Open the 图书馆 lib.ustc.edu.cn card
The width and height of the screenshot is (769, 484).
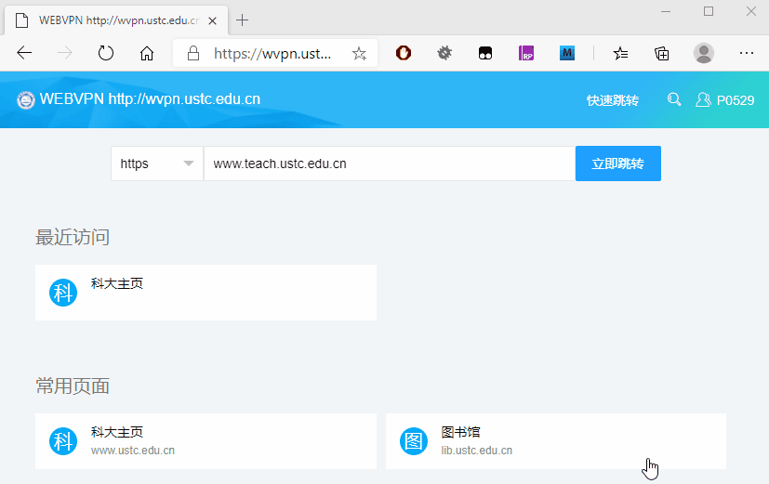click(556, 441)
